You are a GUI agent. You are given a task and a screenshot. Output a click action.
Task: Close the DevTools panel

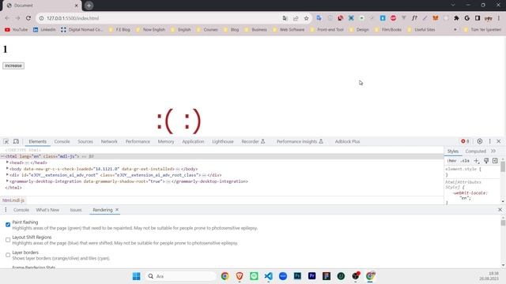(x=499, y=141)
